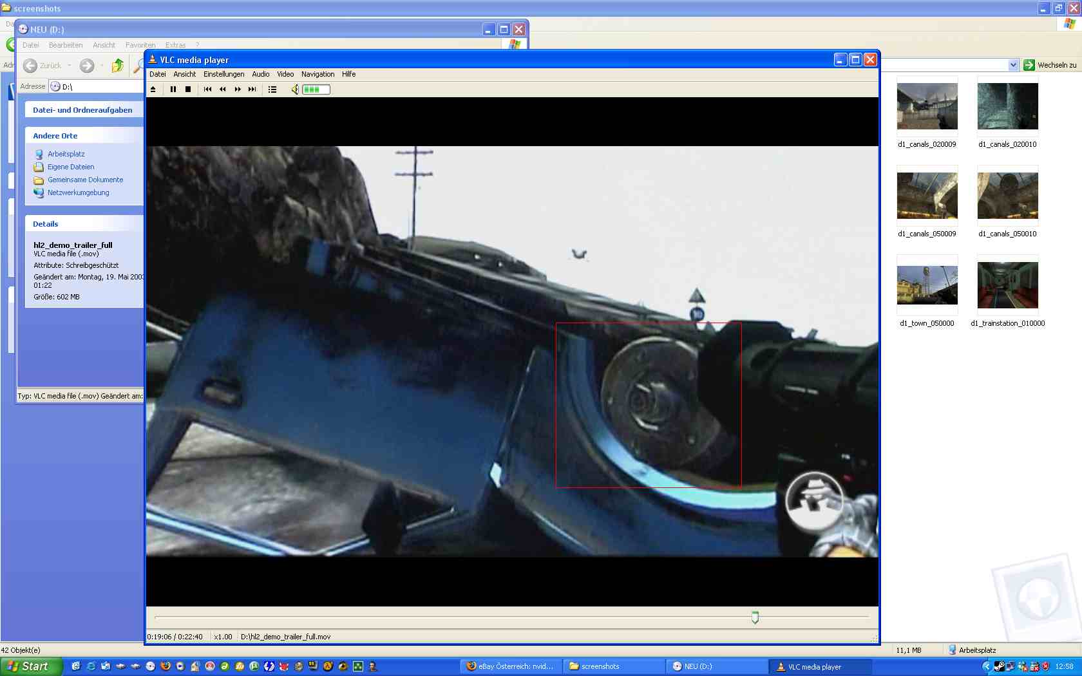1082x676 pixels.
Task: Click playback speed x1.00 in status bar
Action: tap(223, 637)
